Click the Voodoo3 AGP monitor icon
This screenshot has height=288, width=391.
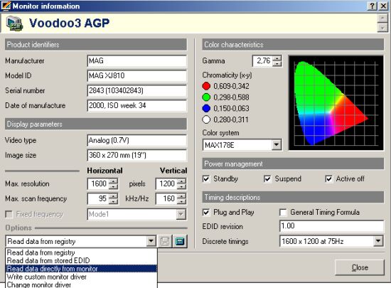point(14,23)
